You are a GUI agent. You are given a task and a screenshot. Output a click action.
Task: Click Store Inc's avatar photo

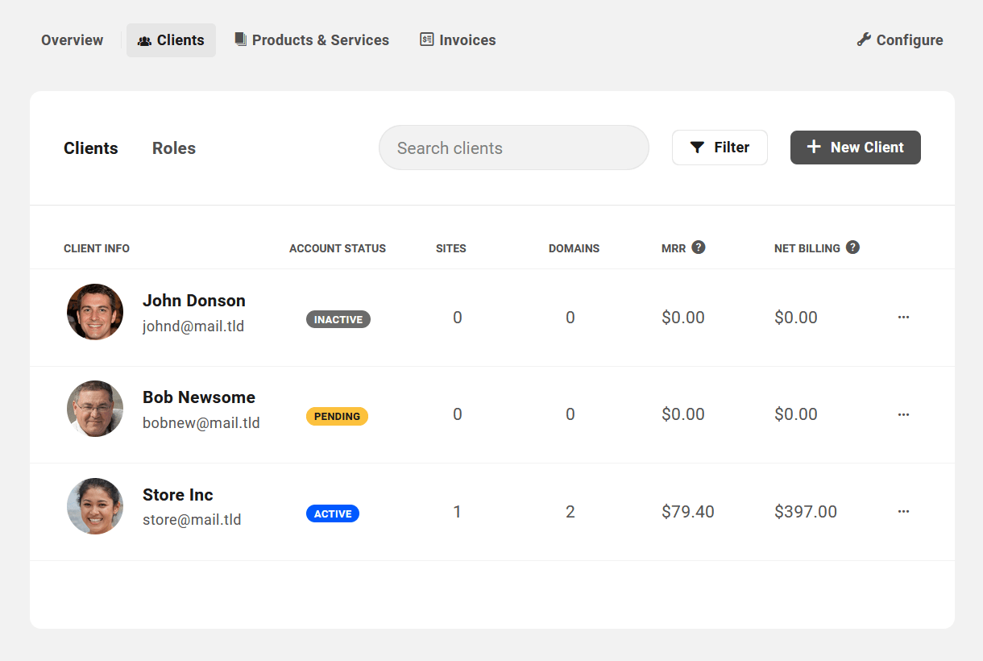point(95,506)
